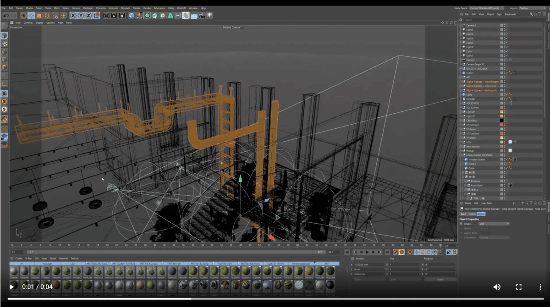Expand the SOLSO 1F 20220606 object
This screenshot has height=307, width=550.
(462, 68)
